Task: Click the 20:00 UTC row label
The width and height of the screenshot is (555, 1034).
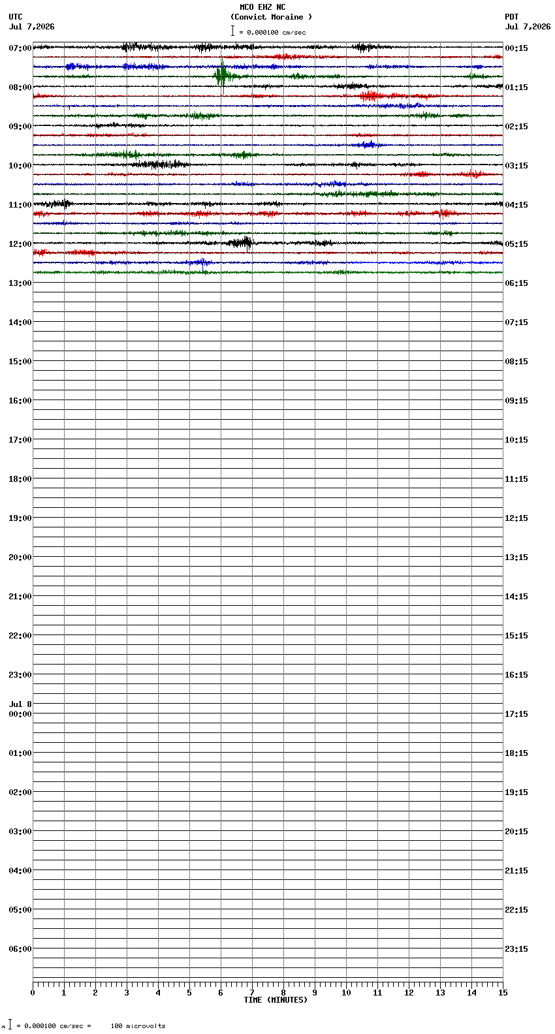Action: tap(20, 557)
